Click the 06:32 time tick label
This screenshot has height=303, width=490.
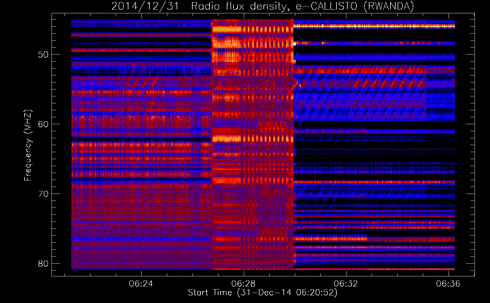346,284
